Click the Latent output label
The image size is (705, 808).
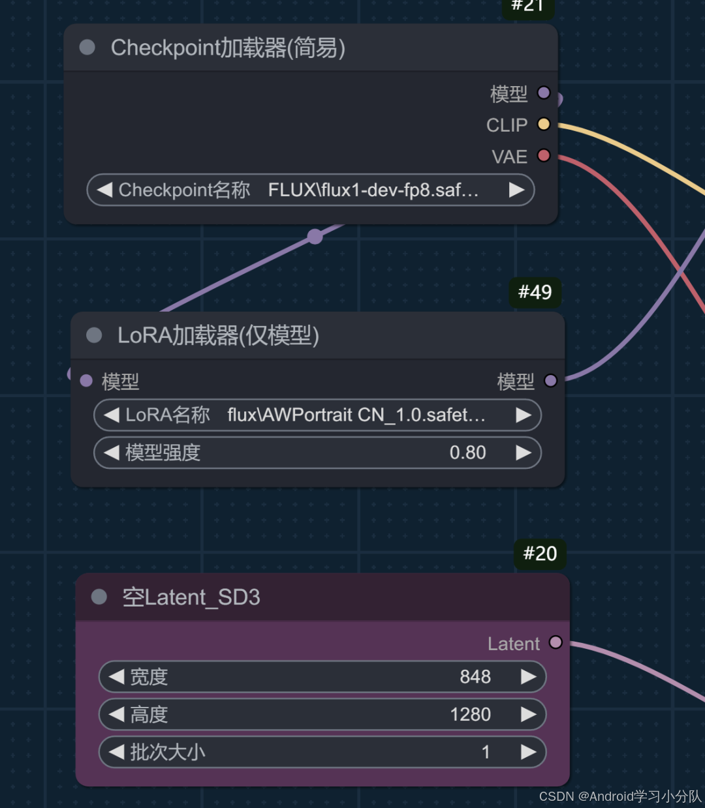[514, 644]
